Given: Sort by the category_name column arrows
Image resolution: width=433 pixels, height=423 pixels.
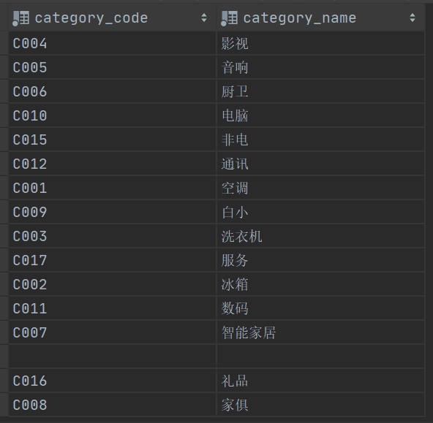Looking at the screenshot, I should [x=413, y=18].
